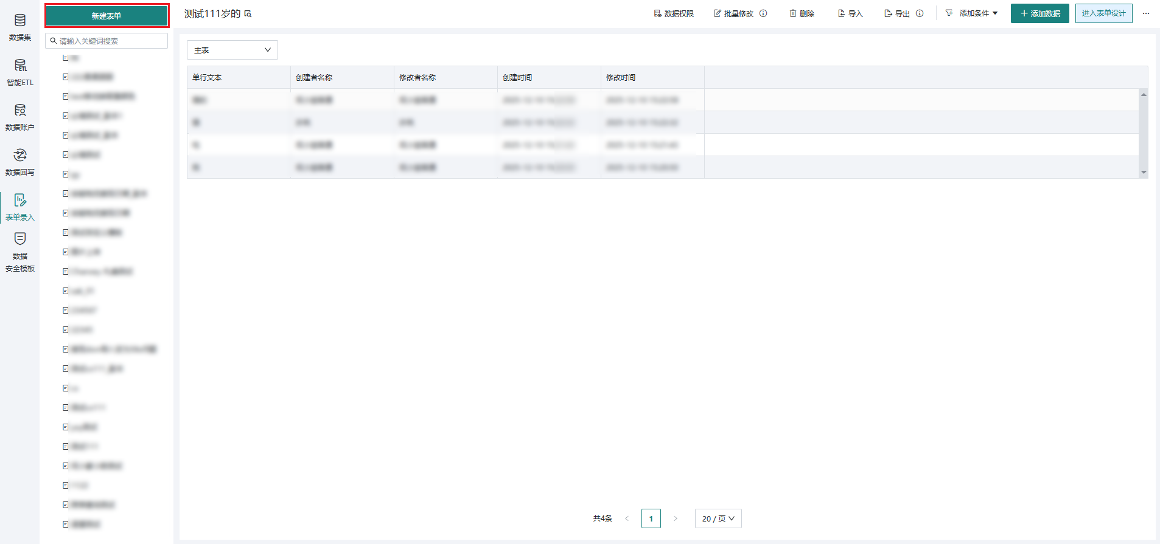Image resolution: width=1160 pixels, height=544 pixels.
Task: Click 进入表单设计 button
Action: pos(1103,13)
